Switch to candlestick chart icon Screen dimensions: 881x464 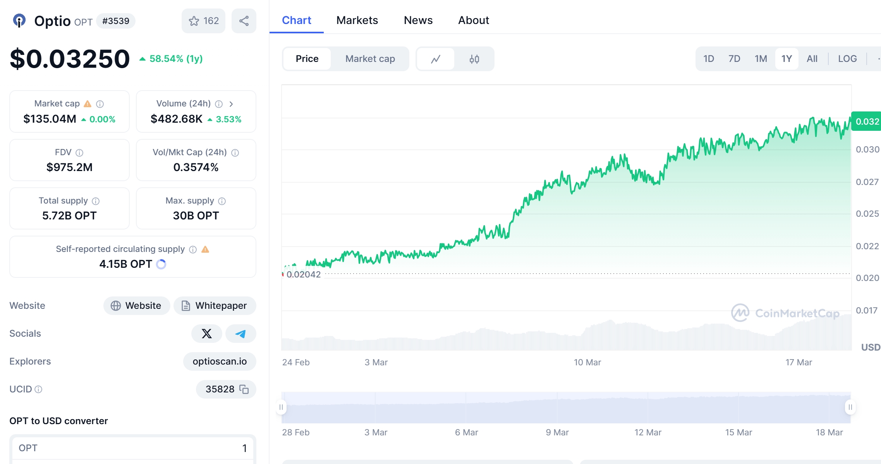(x=474, y=59)
